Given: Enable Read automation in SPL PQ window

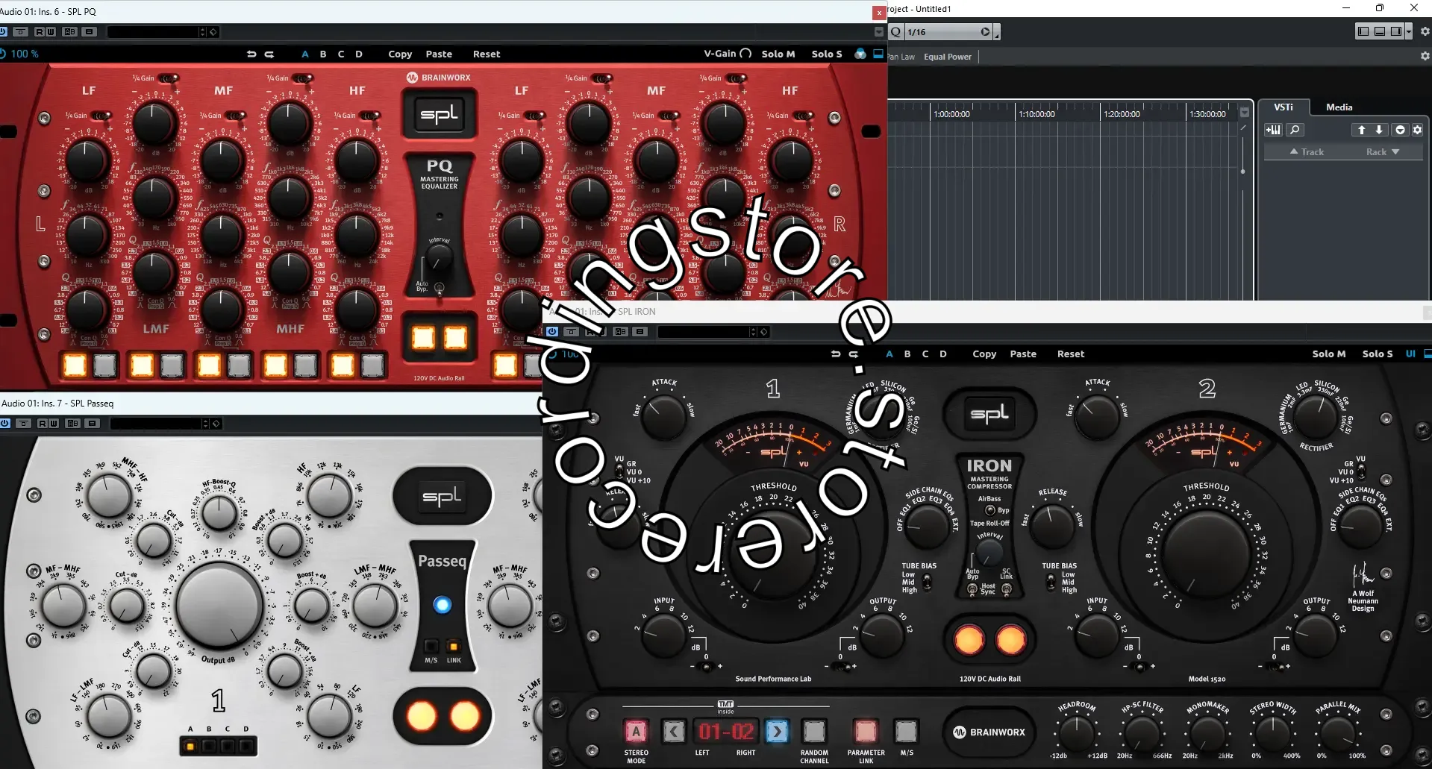Looking at the screenshot, I should (40, 32).
